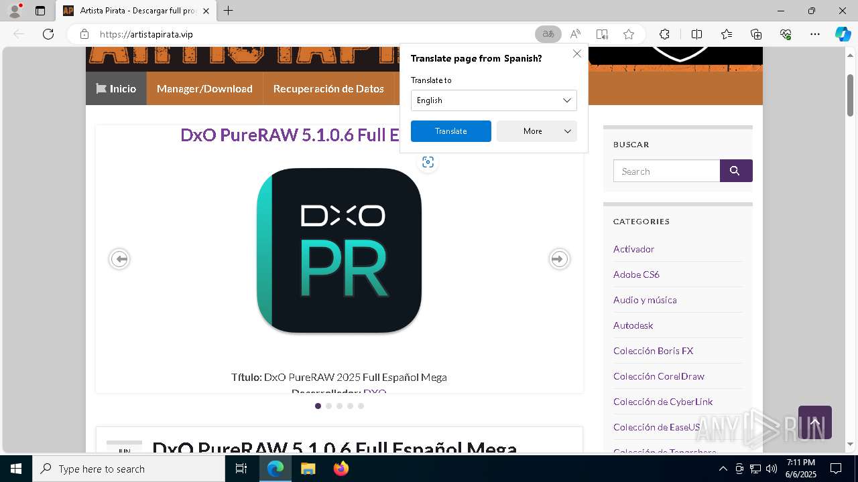Click the purple search submit button
Image resolution: width=858 pixels, height=482 pixels.
pos(736,171)
